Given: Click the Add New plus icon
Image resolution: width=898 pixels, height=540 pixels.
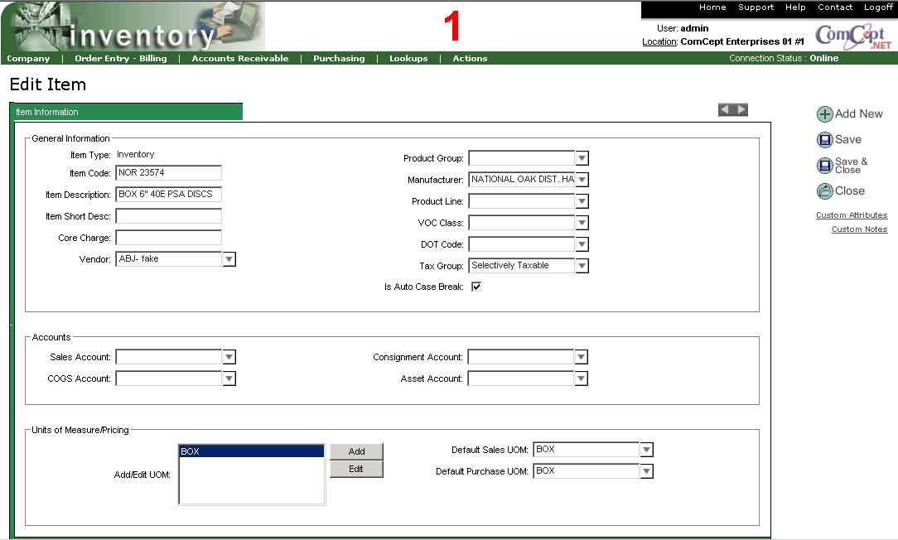Looking at the screenshot, I should coord(824,114).
